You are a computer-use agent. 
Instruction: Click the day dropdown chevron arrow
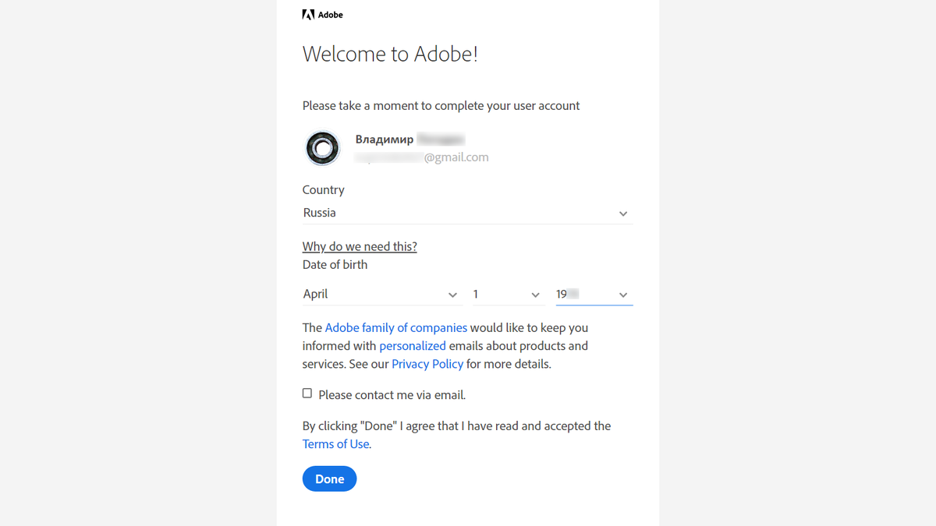(535, 295)
